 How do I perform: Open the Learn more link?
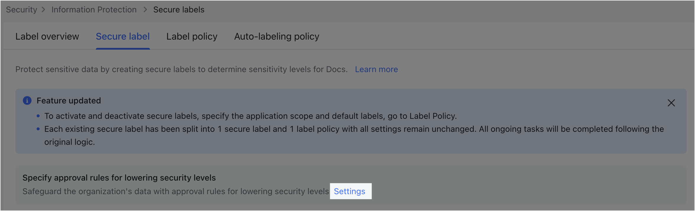[x=376, y=69]
